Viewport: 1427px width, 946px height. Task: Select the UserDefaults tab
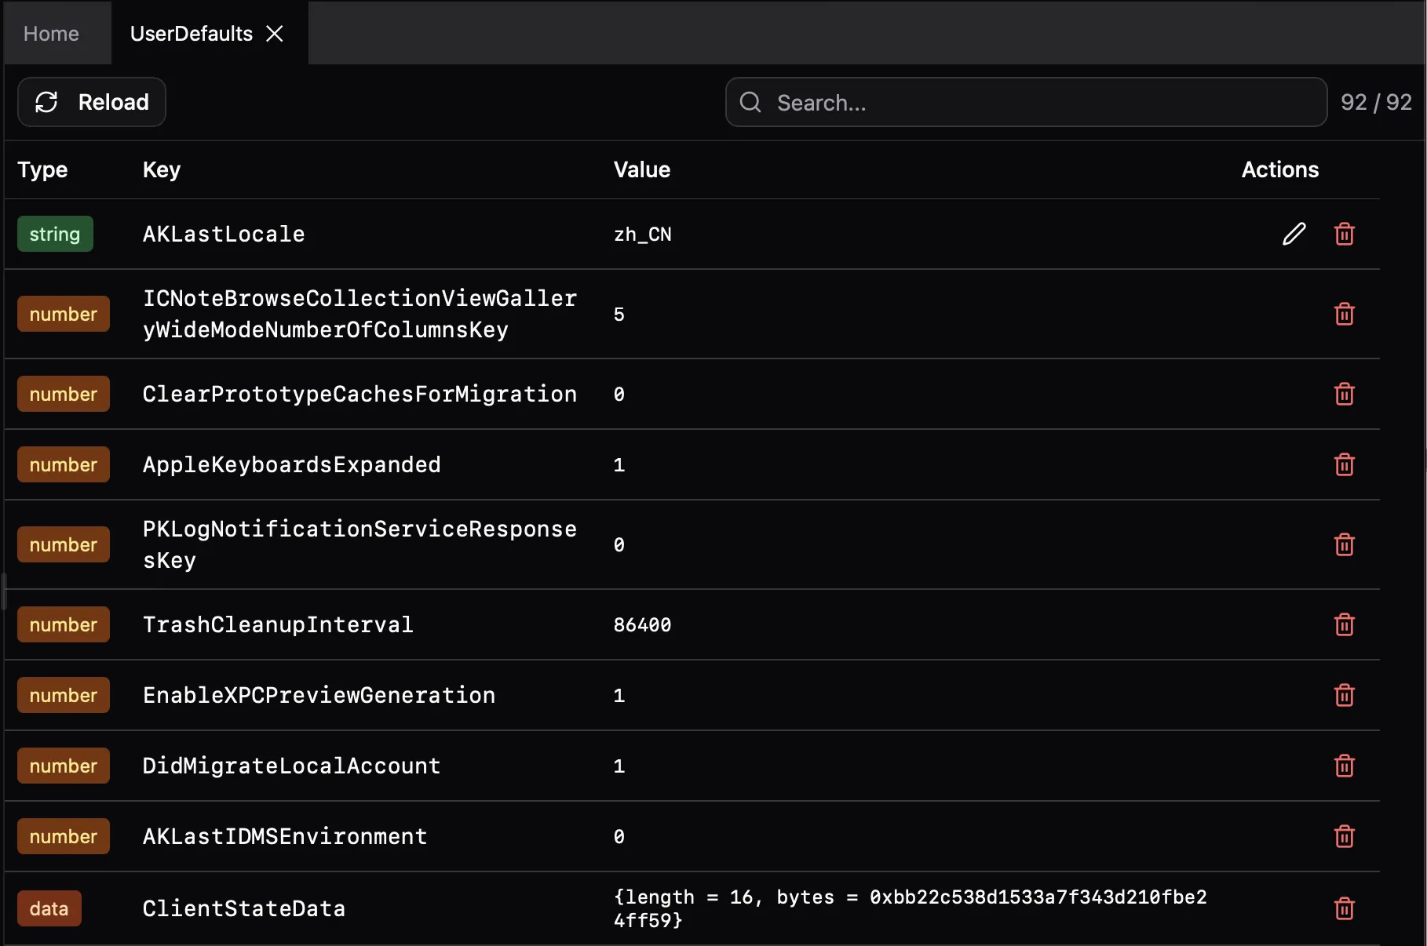191,33
